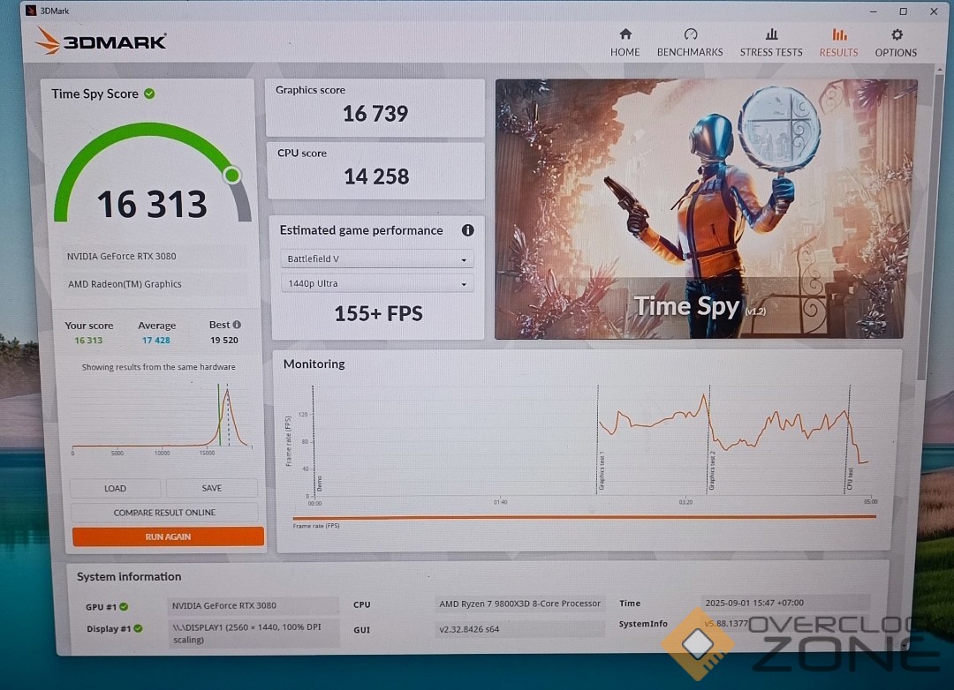Viewport: 954px width, 690px height.
Task: Click the 3DMark app icon in title bar
Action: (31, 11)
